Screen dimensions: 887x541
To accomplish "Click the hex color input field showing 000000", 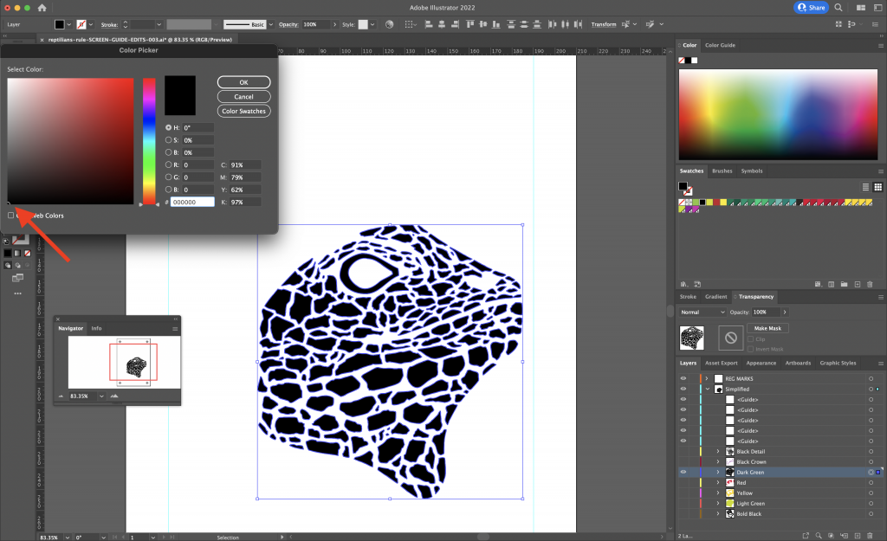I will [x=192, y=203].
